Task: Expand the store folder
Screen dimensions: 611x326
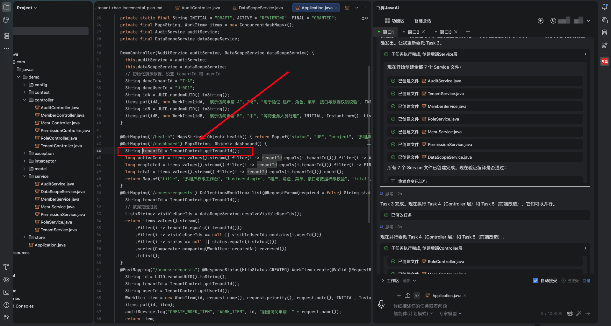Action: coord(25,237)
